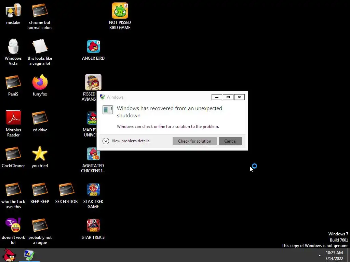Open the PISSED AVIANS Seasons icon
This screenshot has width=350, height=262.
93,82
